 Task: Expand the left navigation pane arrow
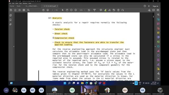tap(14, 47)
